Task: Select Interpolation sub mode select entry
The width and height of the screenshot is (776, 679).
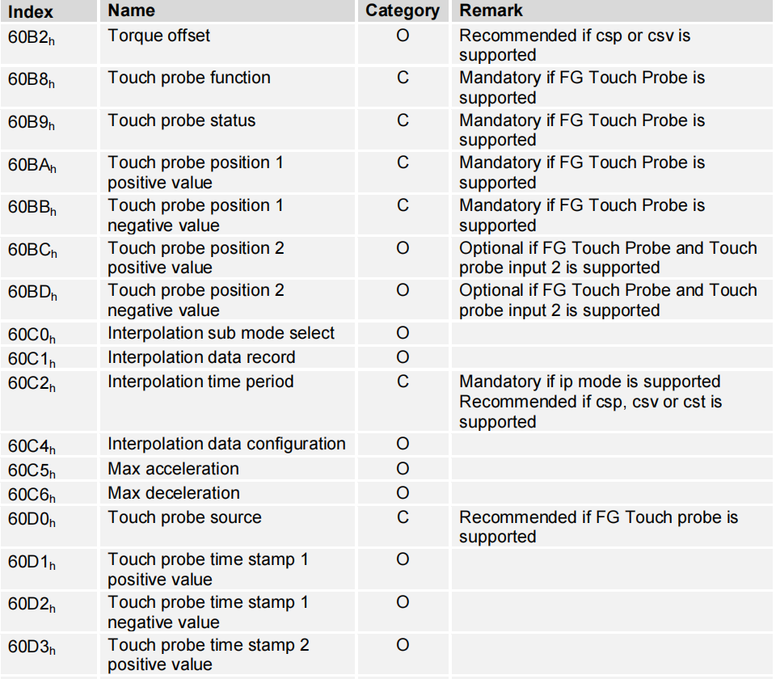Action: pyautogui.click(x=221, y=333)
